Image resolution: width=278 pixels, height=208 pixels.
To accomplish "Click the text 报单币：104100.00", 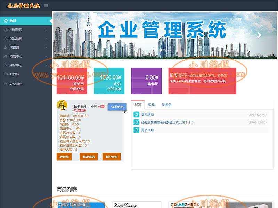I will click(x=74, y=116).
